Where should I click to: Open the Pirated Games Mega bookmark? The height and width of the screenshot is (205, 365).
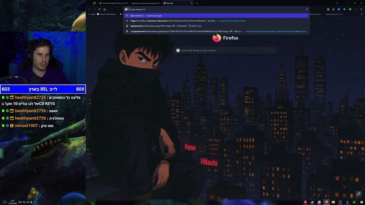107,14
